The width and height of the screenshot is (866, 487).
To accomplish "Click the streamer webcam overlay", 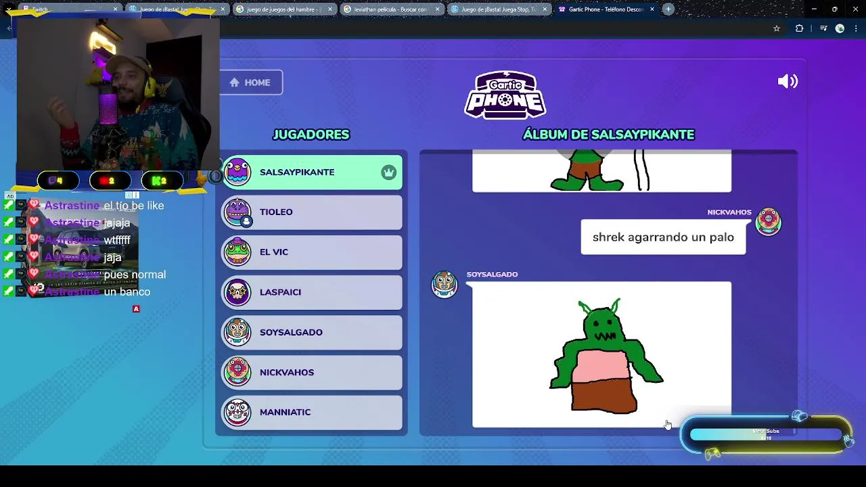I will [118, 94].
